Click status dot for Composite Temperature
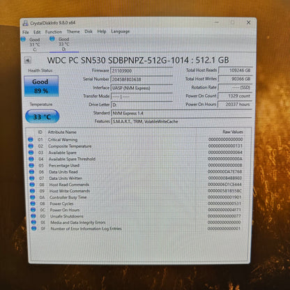The image size is (290, 290). point(31,146)
